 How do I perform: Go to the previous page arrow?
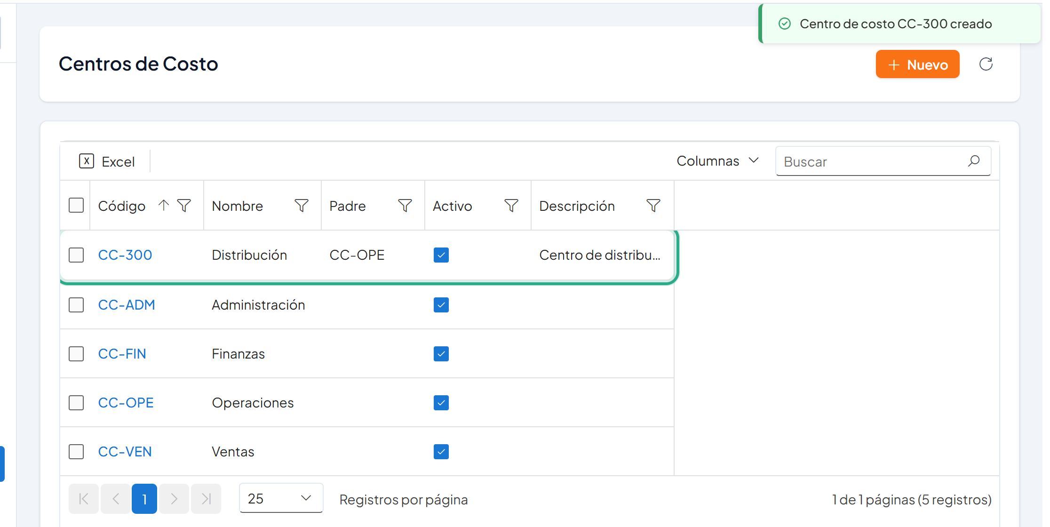click(x=116, y=499)
